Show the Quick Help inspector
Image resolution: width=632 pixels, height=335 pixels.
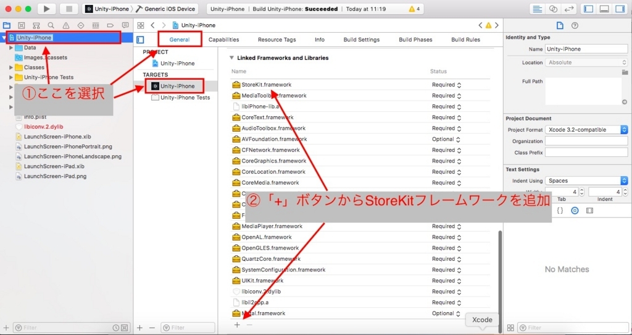575,25
